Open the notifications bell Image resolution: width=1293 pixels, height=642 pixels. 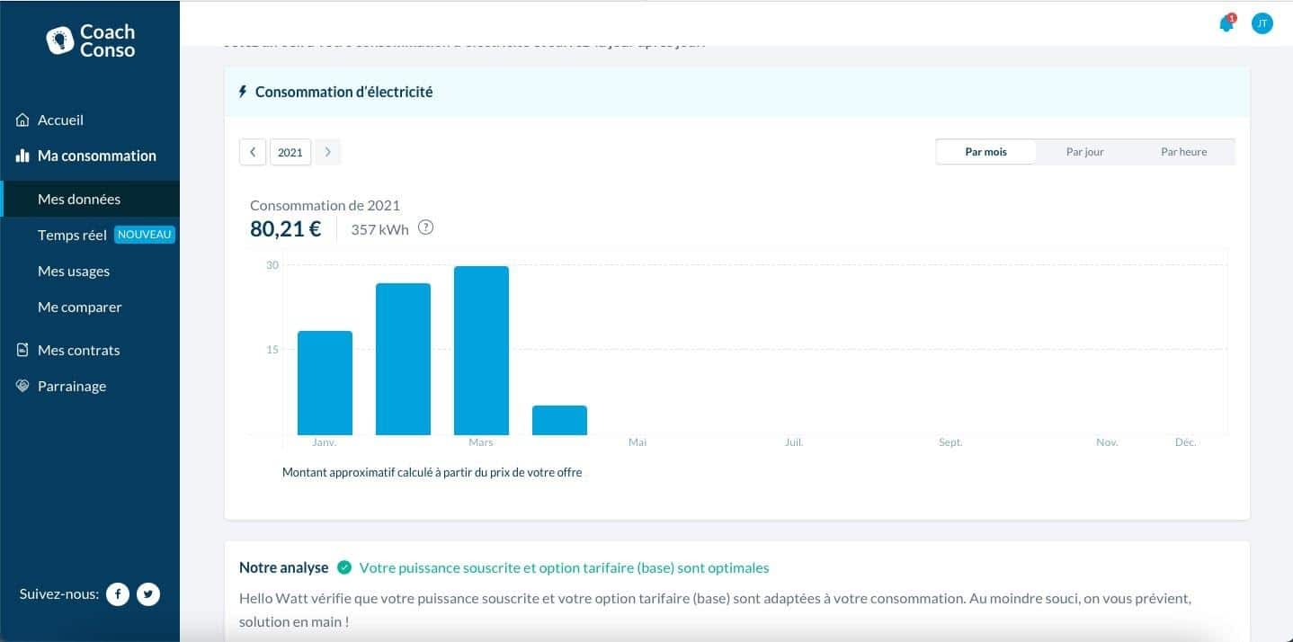coord(1226,24)
